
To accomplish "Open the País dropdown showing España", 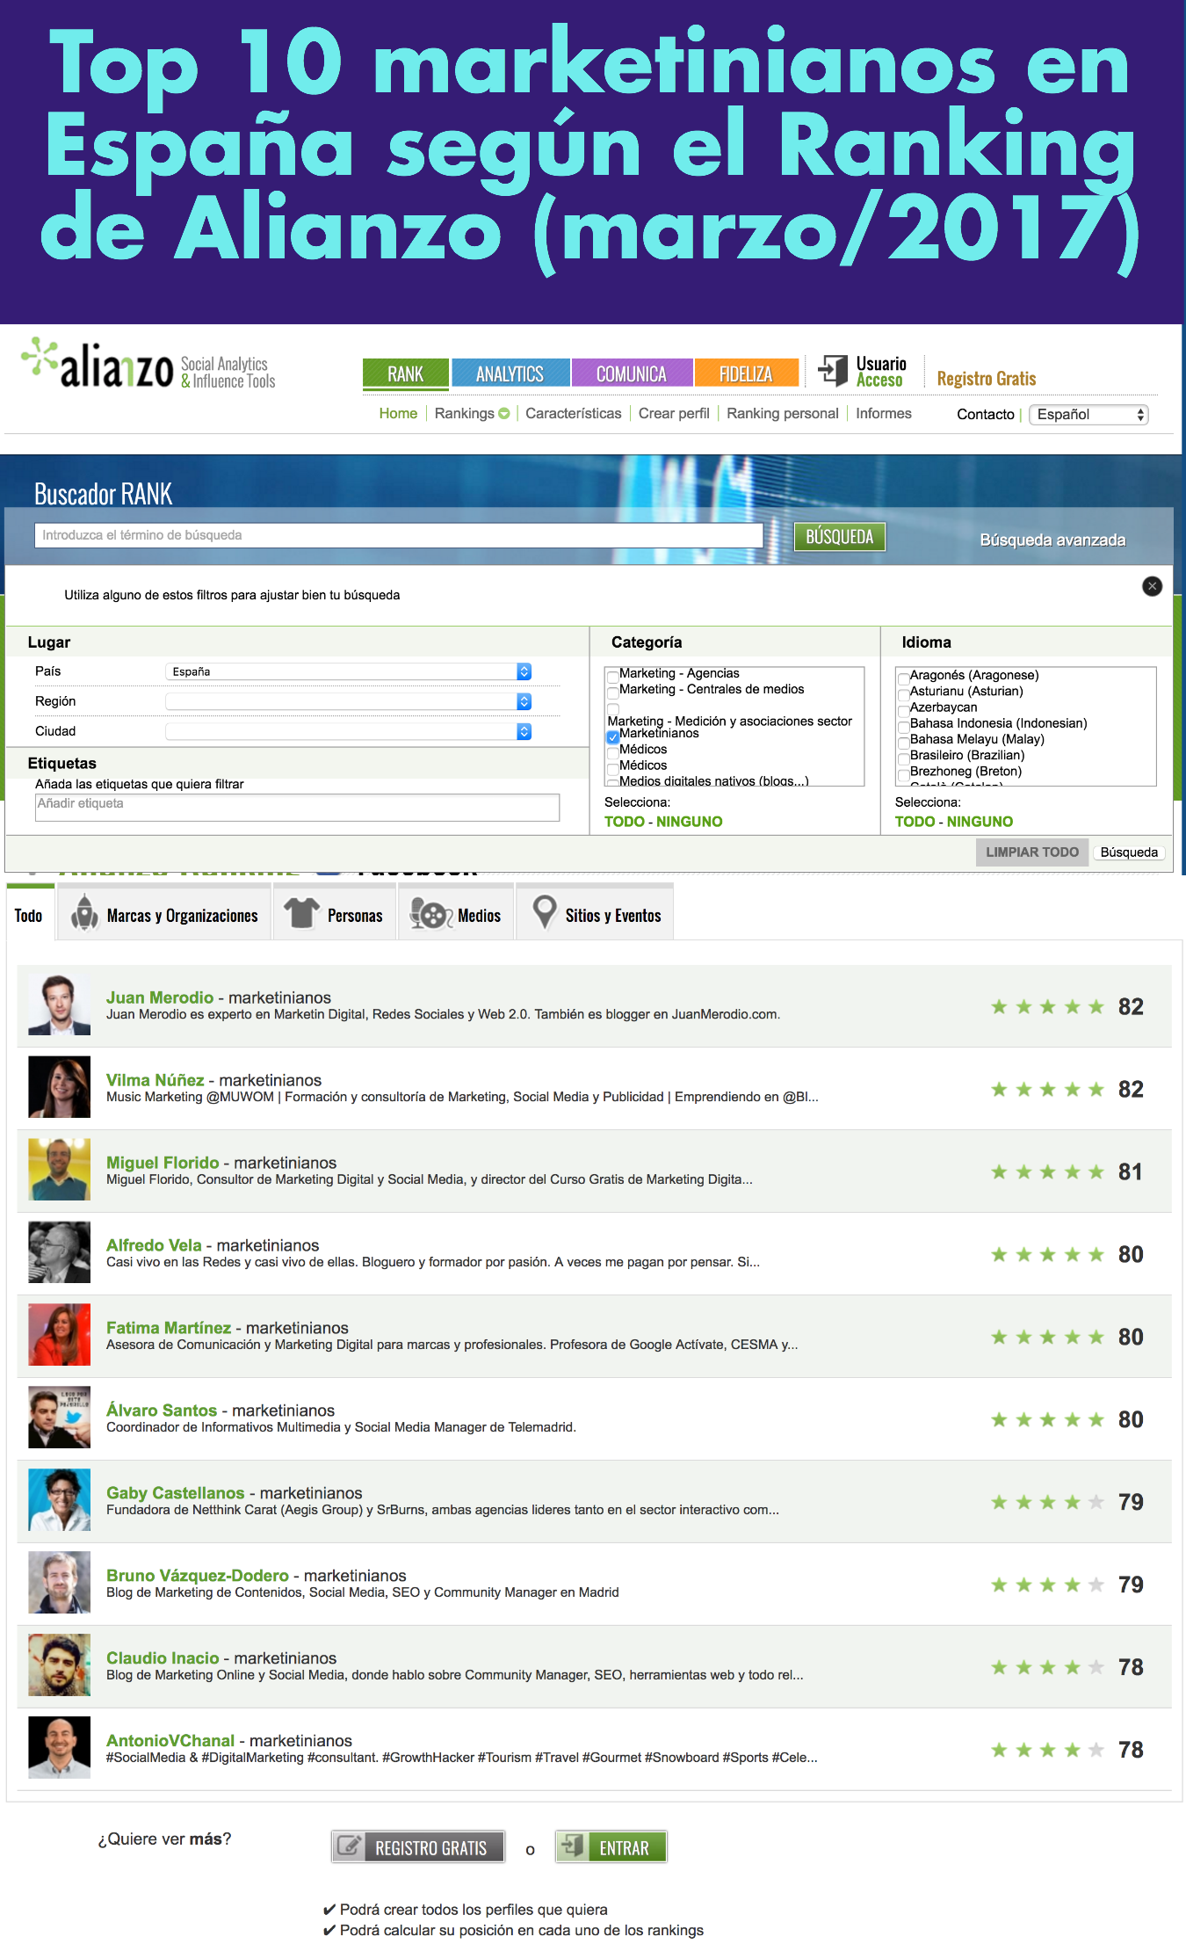I will click(x=349, y=671).
